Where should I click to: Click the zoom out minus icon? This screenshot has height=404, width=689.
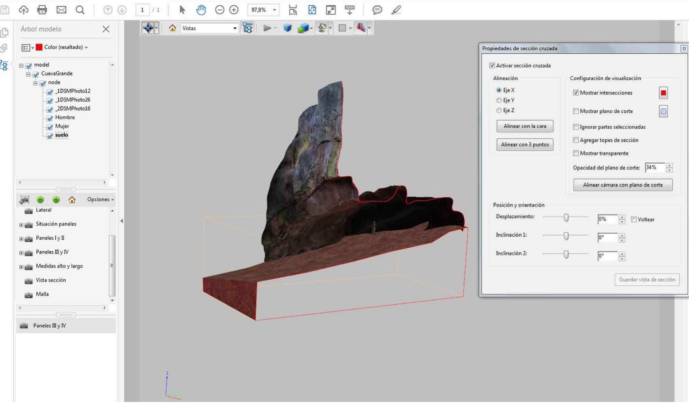click(x=219, y=10)
